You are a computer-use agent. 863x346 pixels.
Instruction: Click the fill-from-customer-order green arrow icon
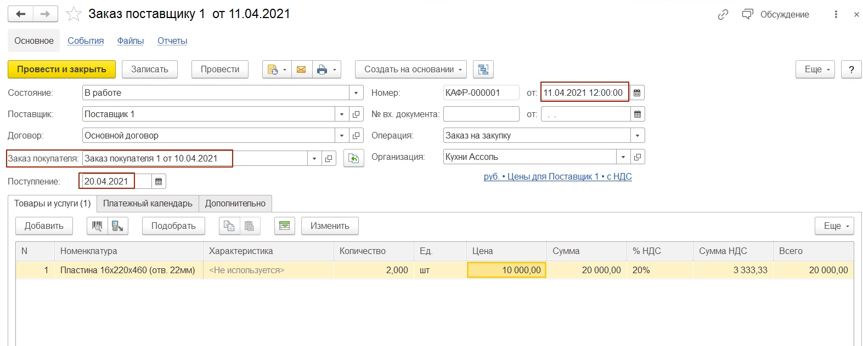(x=354, y=158)
